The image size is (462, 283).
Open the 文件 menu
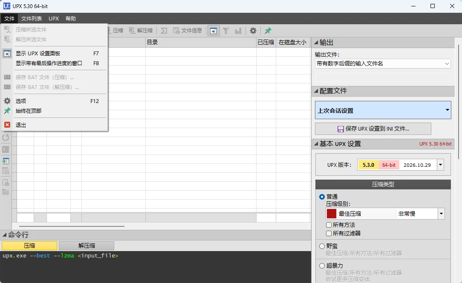[9, 19]
